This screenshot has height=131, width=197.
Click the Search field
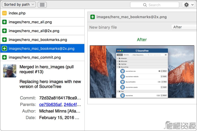tap(155, 5)
